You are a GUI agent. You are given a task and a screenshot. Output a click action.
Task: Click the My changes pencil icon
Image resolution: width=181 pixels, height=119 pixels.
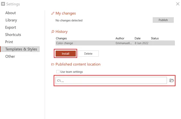(x=53, y=13)
